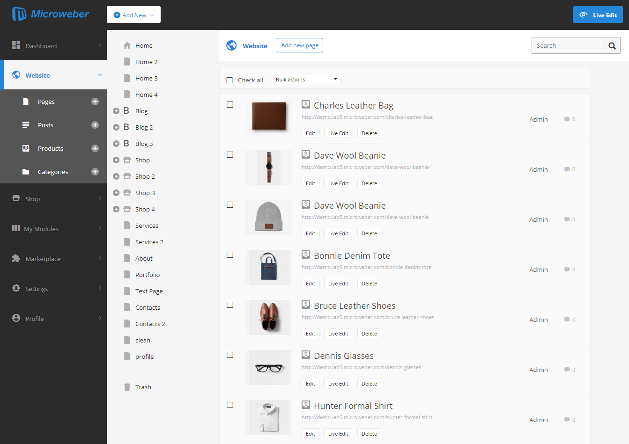
Task: Expand the Blog 3 tree node
Action: (116, 144)
